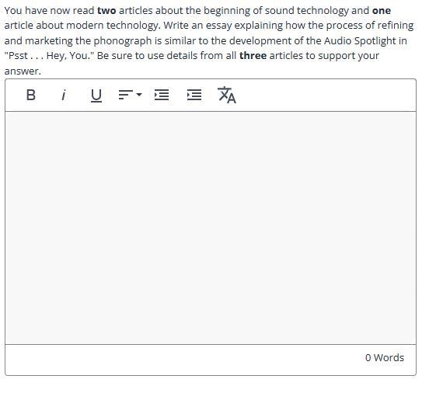This screenshot has height=393, width=429.
Task: Click the word 'phonograph' in the prompt
Action: point(123,41)
